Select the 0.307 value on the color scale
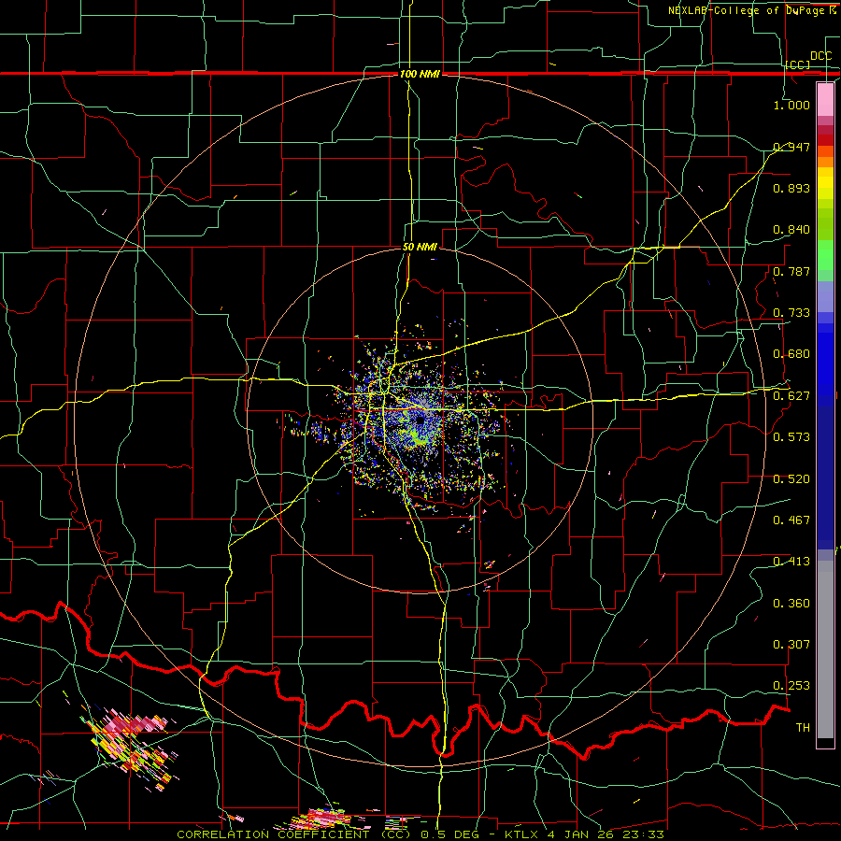This screenshot has height=841, width=841. [791, 645]
